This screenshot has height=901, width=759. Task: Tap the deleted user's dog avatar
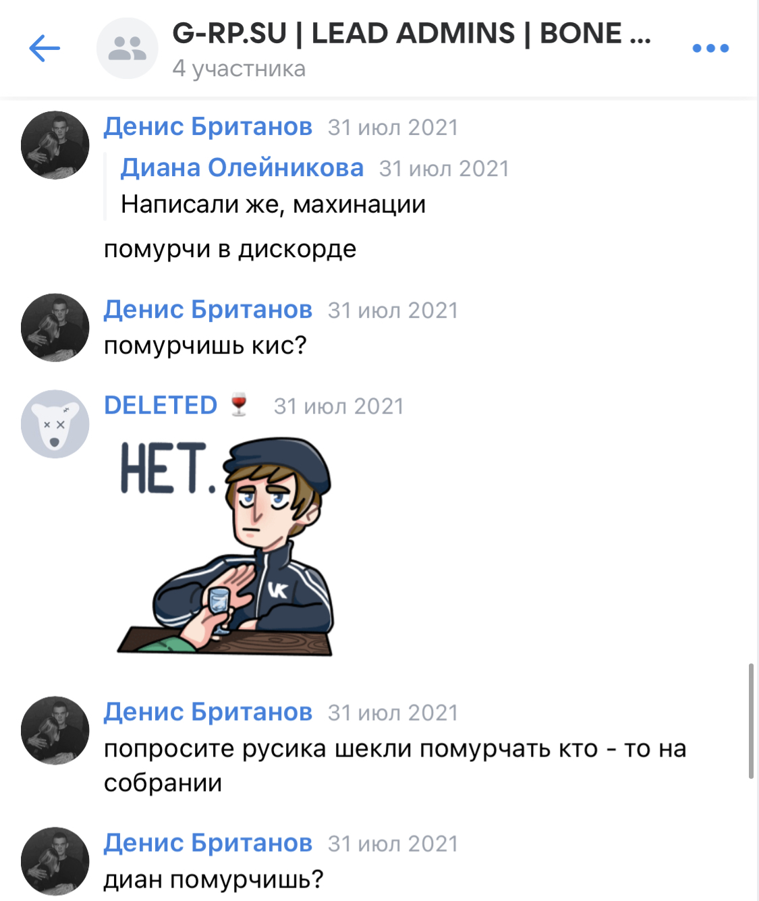coord(55,424)
